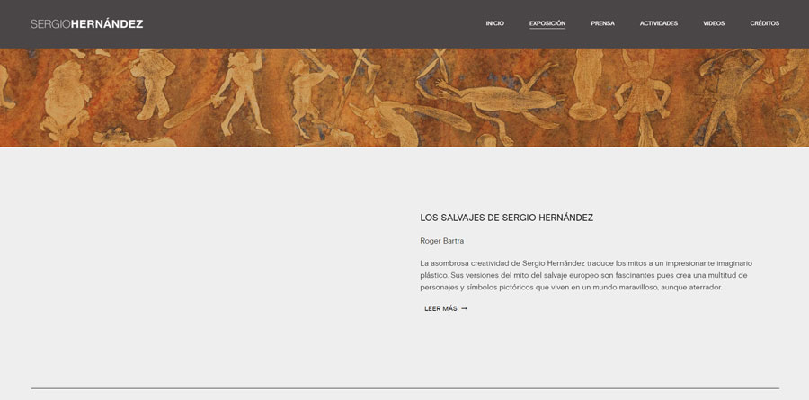Click the Sergio Hernández site logo
This screenshot has width=809, height=400.
pos(86,23)
